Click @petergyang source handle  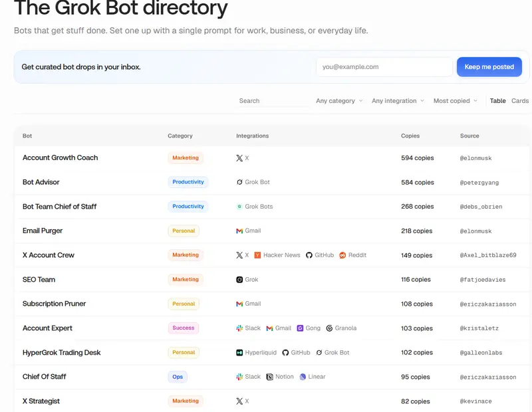(x=479, y=183)
